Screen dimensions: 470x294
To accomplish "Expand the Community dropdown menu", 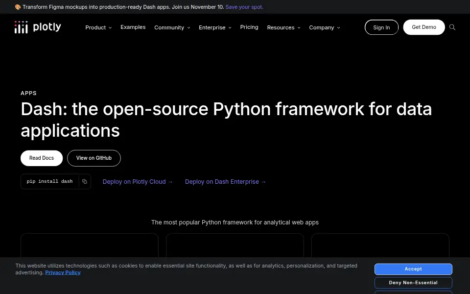I will click(x=172, y=27).
